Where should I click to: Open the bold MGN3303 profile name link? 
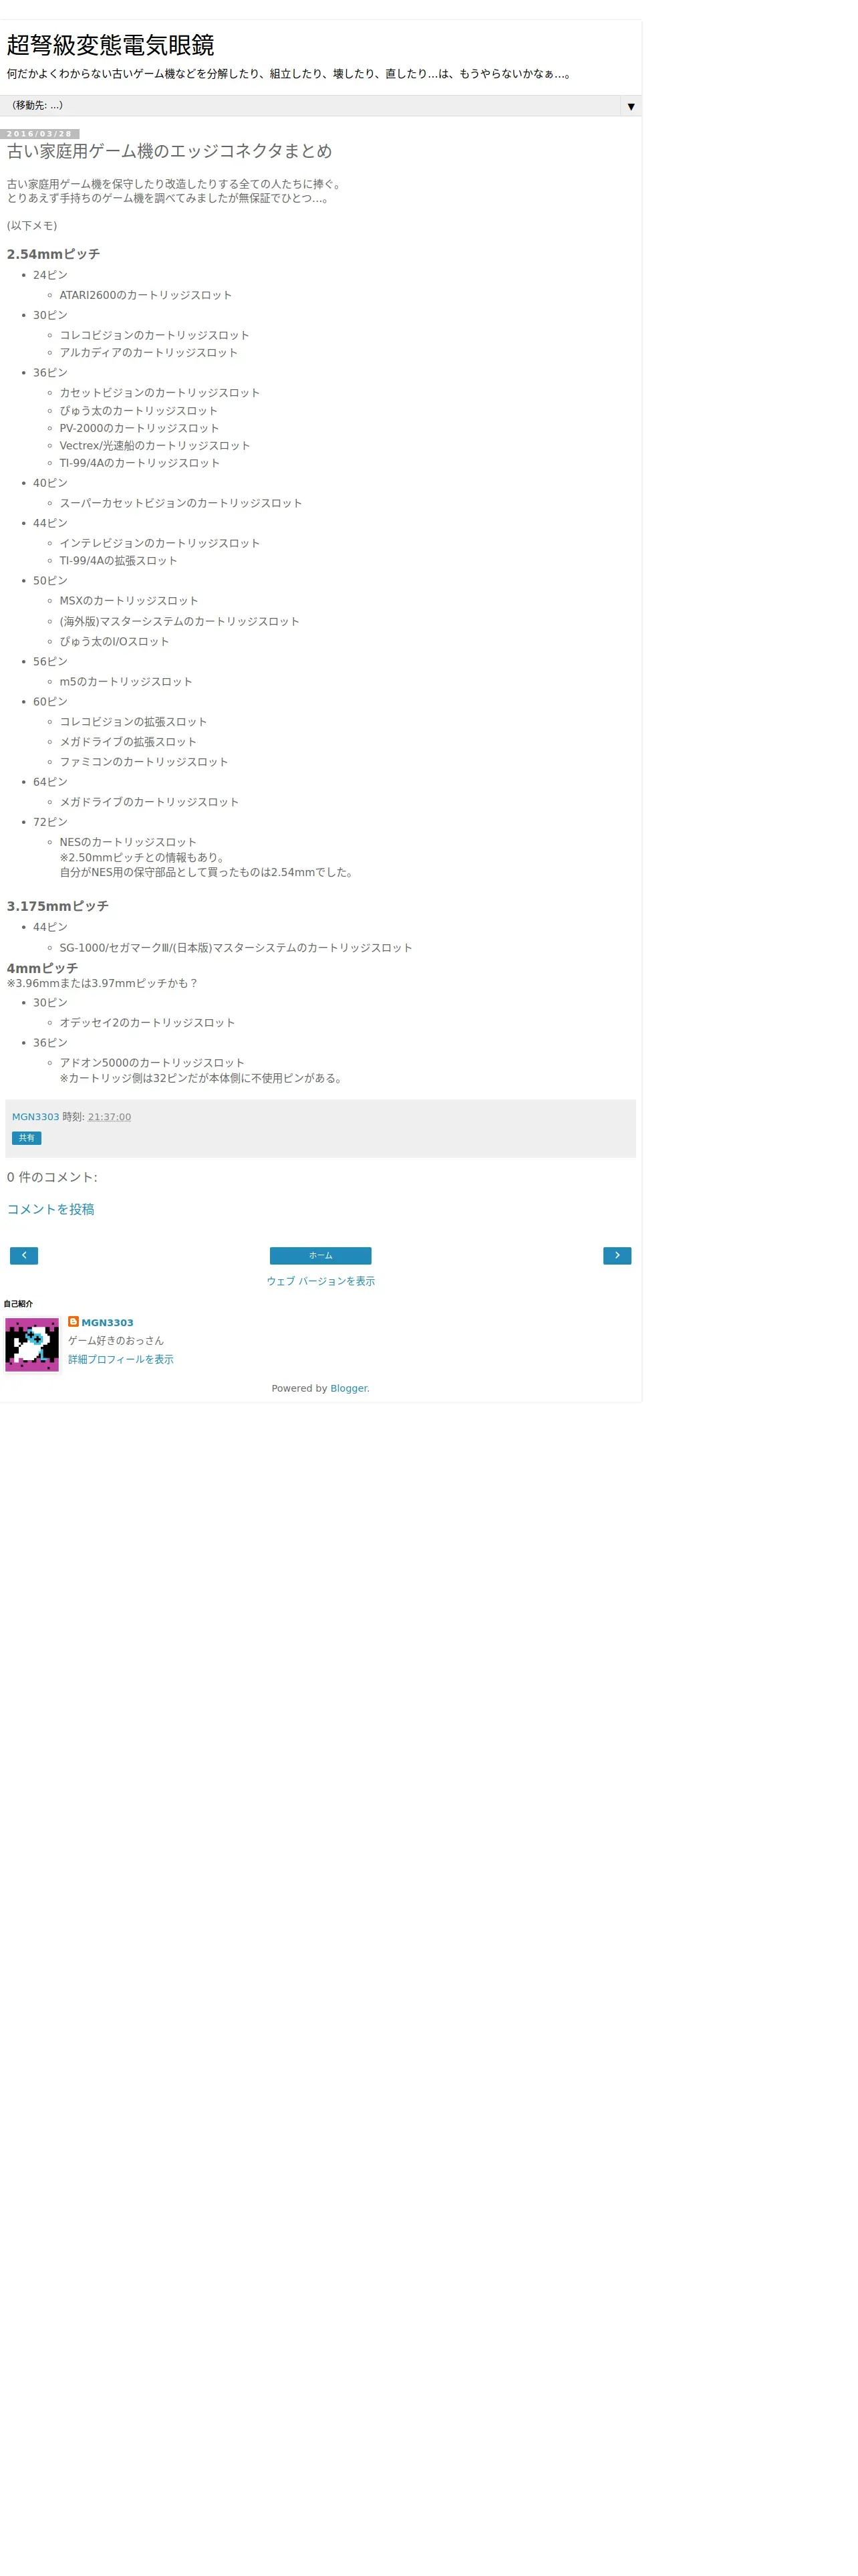tap(107, 1323)
